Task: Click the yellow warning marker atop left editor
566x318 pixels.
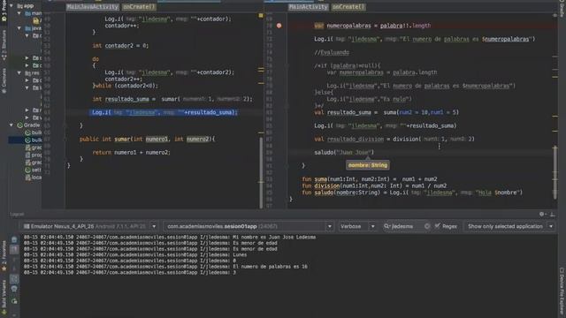Action: tap(261, 16)
